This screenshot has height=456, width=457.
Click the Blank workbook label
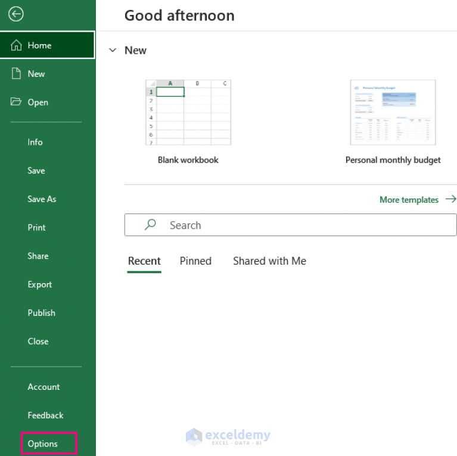coord(188,160)
